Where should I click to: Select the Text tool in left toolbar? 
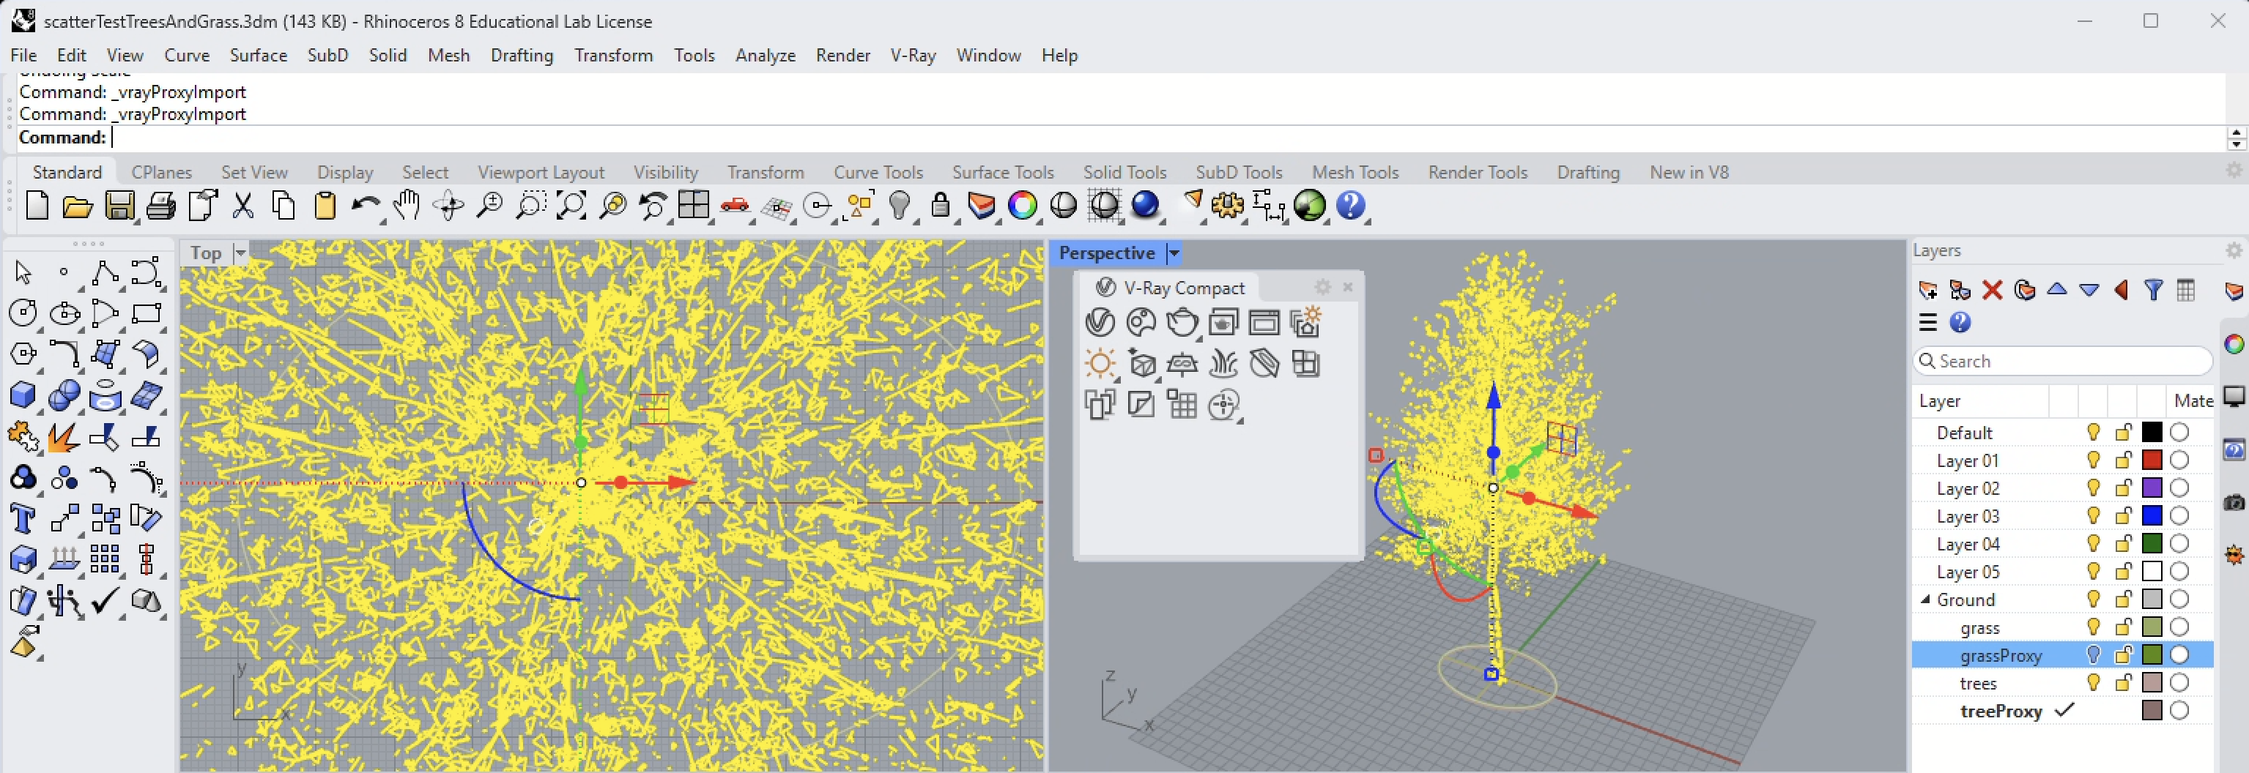point(22,519)
